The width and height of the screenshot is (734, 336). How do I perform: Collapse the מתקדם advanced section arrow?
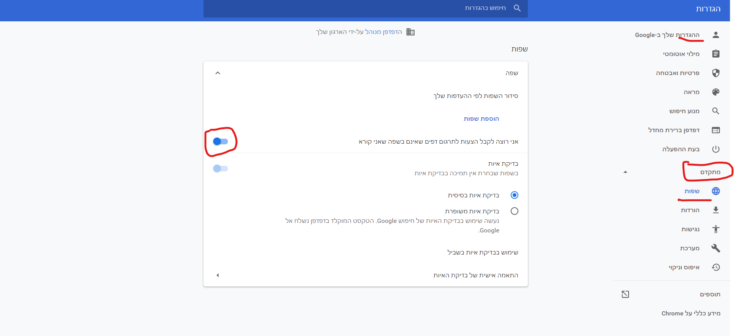tap(625, 172)
